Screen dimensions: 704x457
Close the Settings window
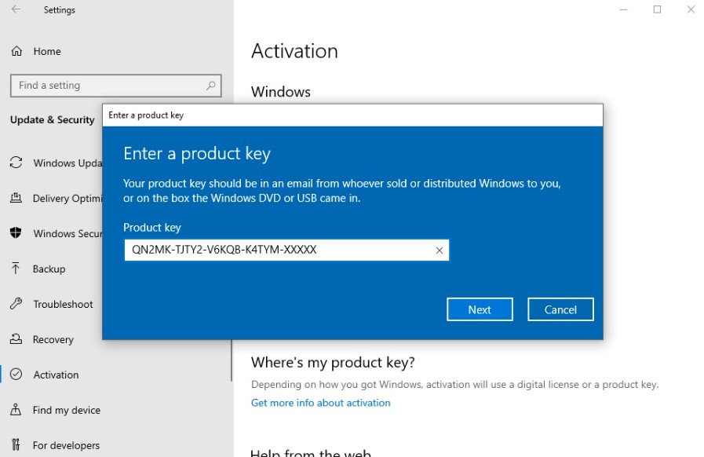pyautogui.click(x=691, y=9)
